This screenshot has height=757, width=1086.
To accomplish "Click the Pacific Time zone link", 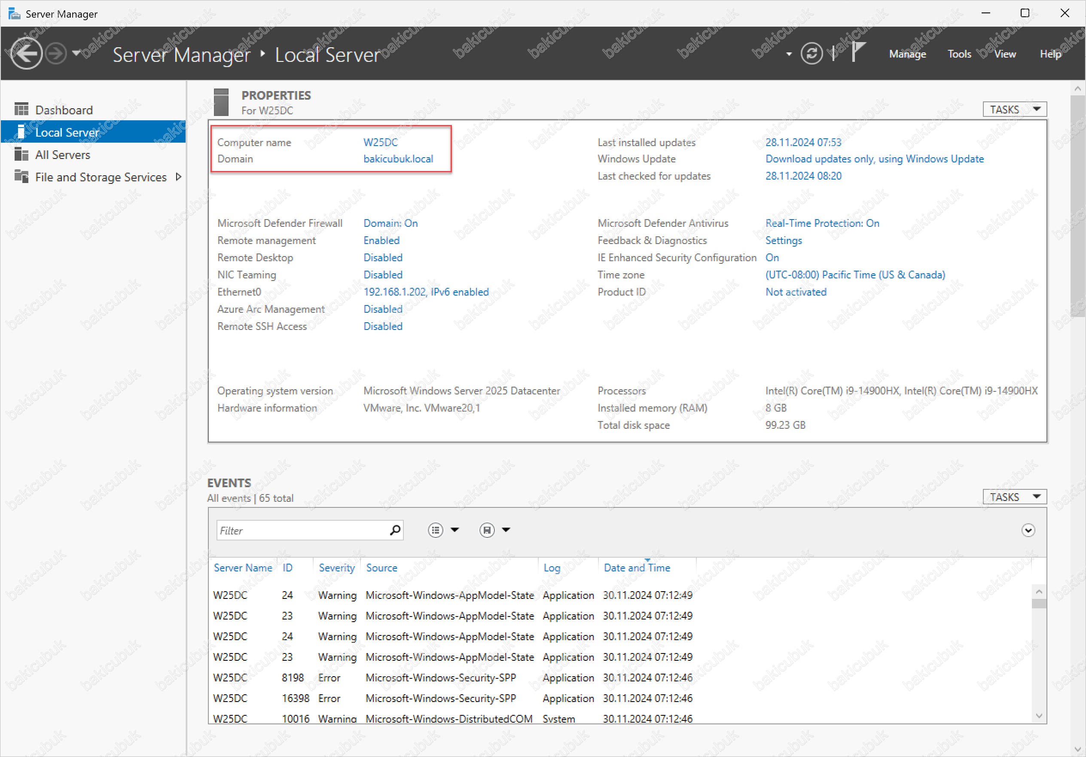I will tap(855, 275).
